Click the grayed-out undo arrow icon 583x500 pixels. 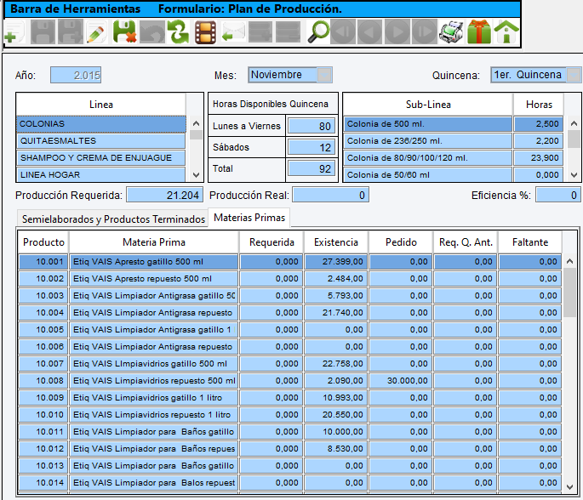click(151, 32)
